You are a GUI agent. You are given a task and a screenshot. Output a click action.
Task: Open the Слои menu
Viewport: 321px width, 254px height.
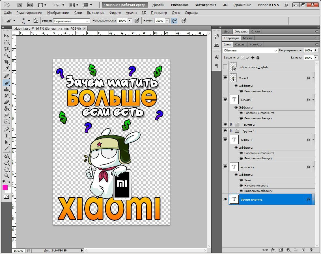coord(78,13)
